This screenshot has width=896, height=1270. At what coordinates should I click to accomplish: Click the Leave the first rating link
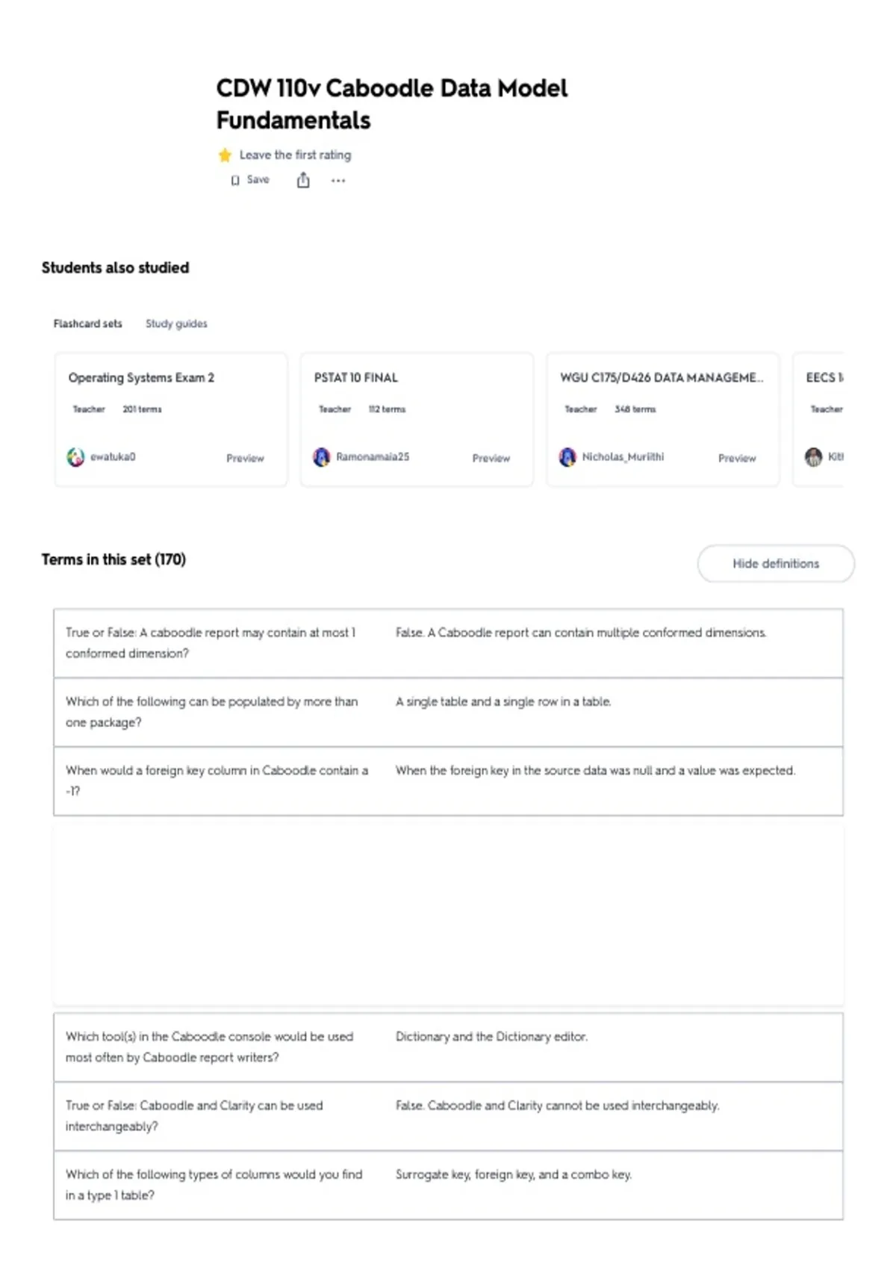(295, 155)
